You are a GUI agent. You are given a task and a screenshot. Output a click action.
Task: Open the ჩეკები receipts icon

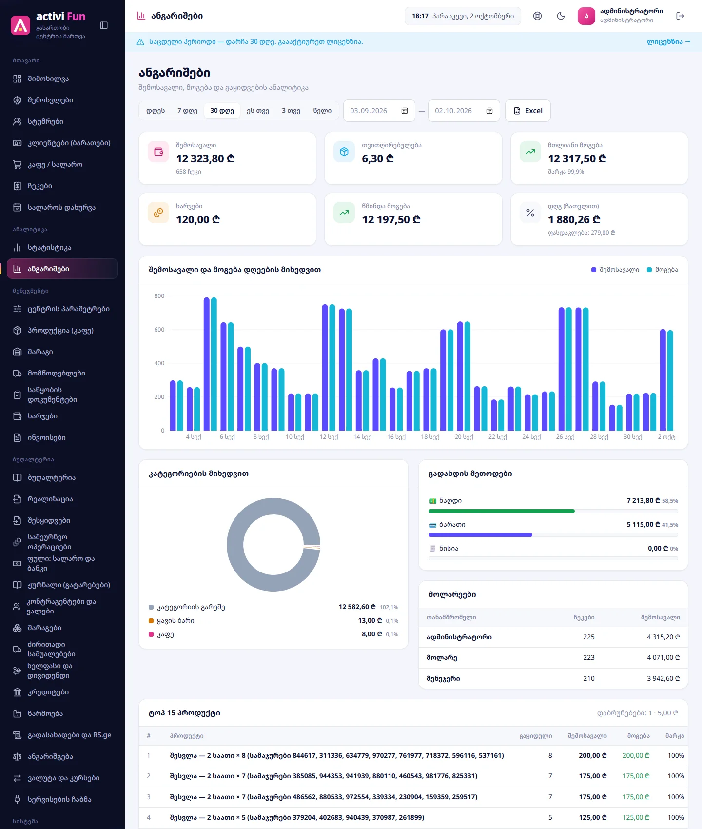pos(17,186)
